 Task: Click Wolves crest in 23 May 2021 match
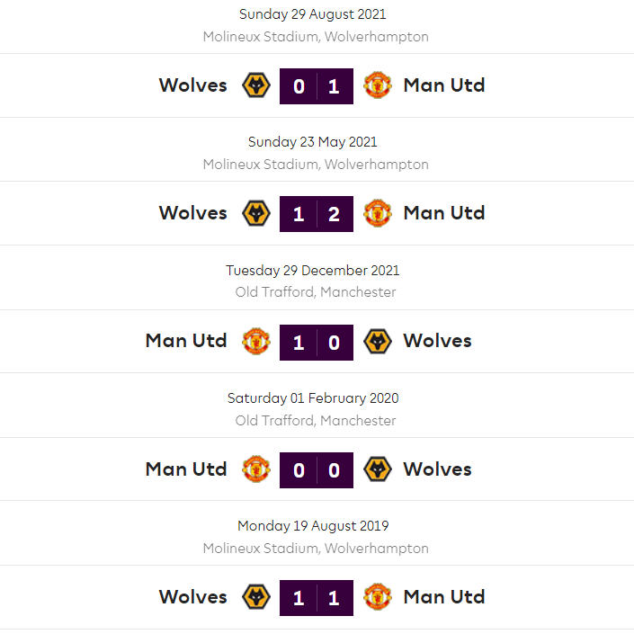click(256, 213)
